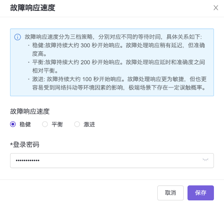Click the masked password dots
This screenshot has height=205, width=224.
coord(28,161)
